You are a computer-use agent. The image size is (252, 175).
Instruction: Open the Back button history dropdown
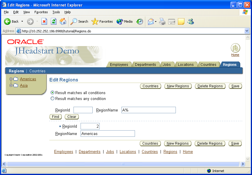22,21
